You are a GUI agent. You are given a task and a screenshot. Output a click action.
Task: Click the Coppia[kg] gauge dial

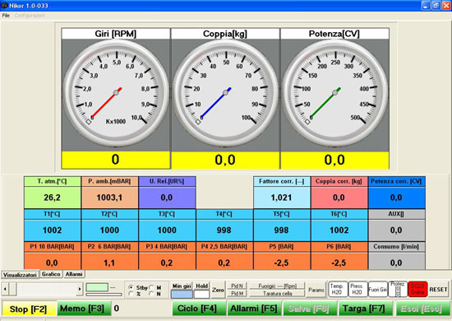click(225, 93)
